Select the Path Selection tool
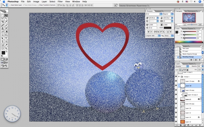This screenshot has width=204, height=127. [2, 38]
